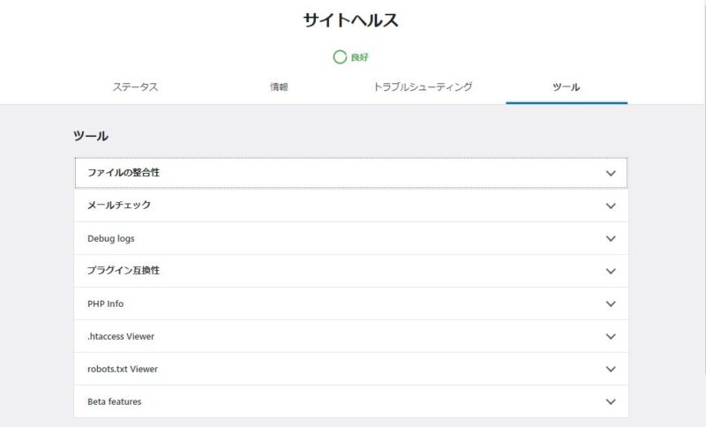Click the サイトヘルス page heading
This screenshot has height=427, width=706.
[x=350, y=20]
